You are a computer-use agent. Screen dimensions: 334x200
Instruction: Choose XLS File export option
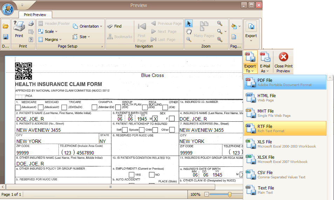[x=285, y=144]
